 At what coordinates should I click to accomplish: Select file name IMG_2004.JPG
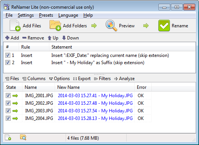click(x=39, y=118)
